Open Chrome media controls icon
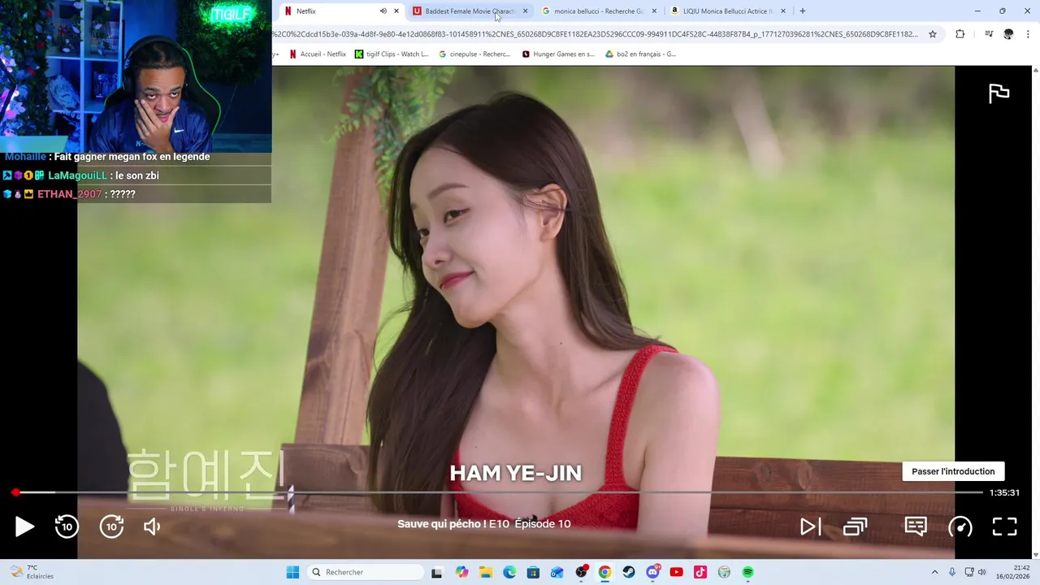1040x585 pixels. point(989,34)
